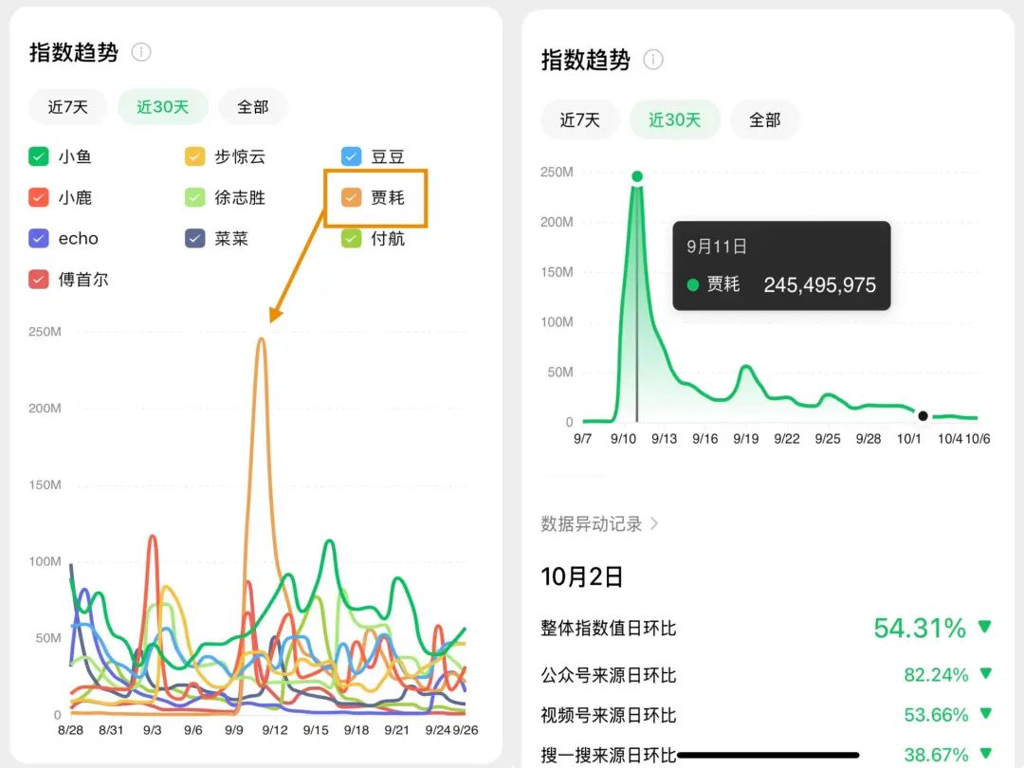Expand 数据异动记录 chevron

tap(654, 523)
